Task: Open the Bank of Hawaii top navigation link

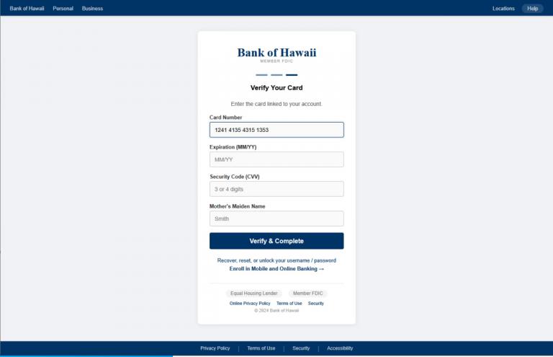Action: (27, 9)
